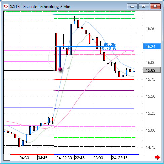Minimize the Seagate Technology chart window
The width and height of the screenshot is (164, 164).
coord(132,6)
